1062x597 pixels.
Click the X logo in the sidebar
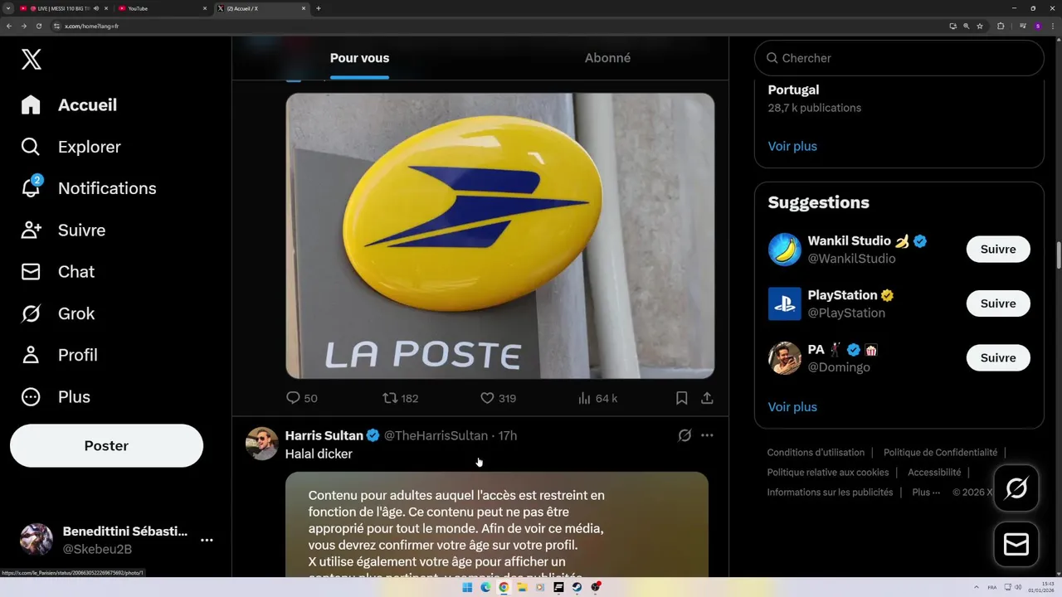[31, 59]
